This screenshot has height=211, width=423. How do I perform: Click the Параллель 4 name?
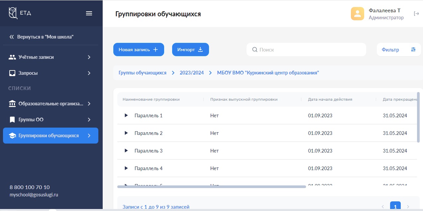tap(149, 168)
